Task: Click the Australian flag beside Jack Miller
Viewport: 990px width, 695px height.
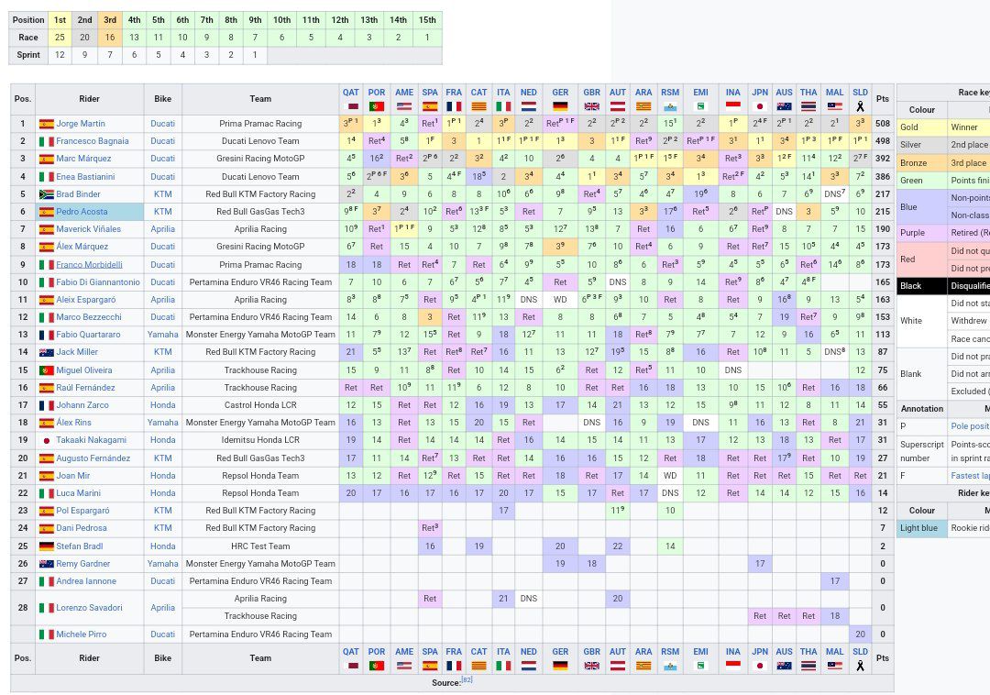Action: pos(46,352)
